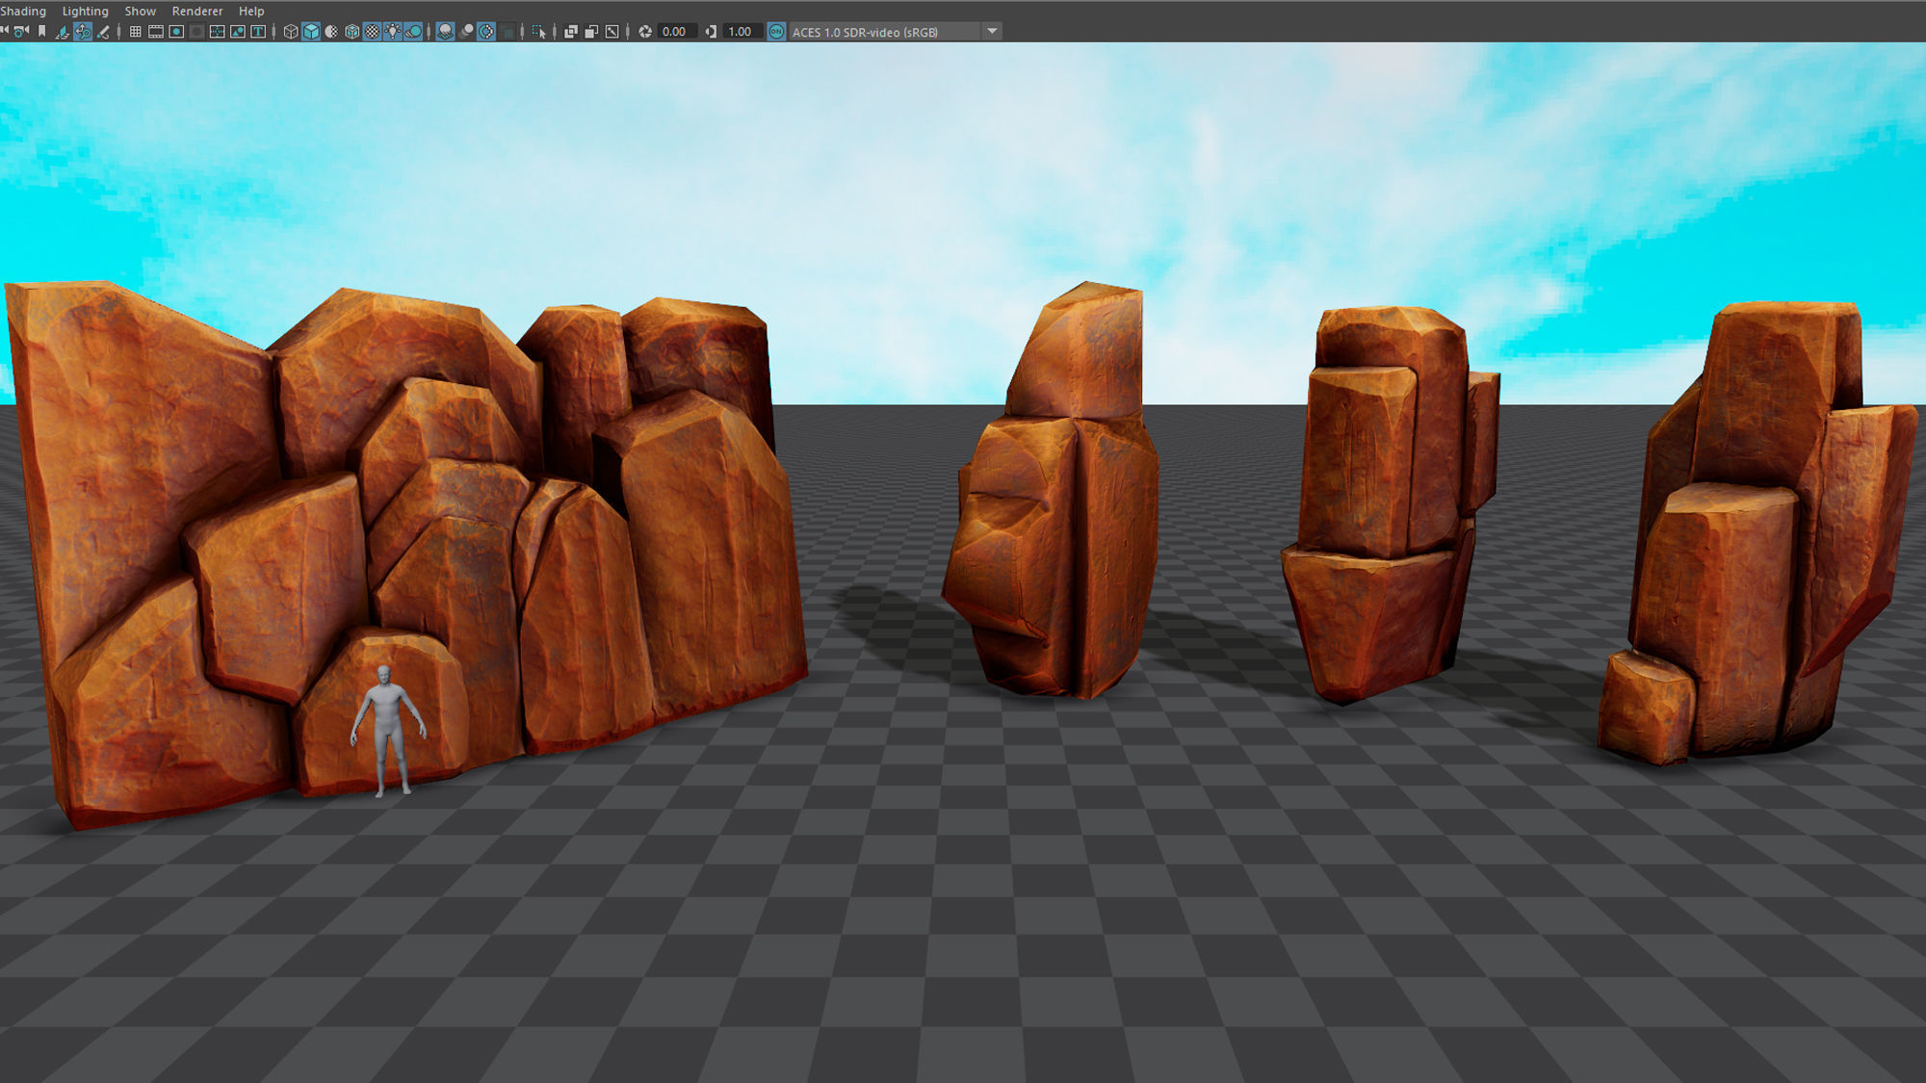Expand the view transform dropdown arrow
The height and width of the screenshot is (1083, 1926).
[x=992, y=32]
